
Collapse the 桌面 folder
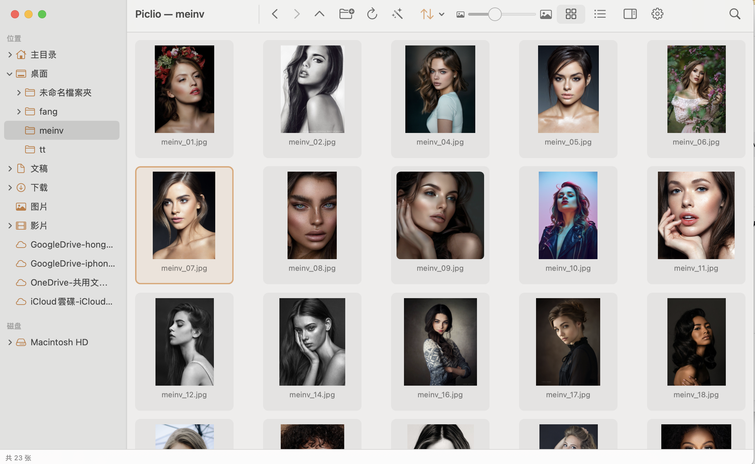tap(10, 74)
